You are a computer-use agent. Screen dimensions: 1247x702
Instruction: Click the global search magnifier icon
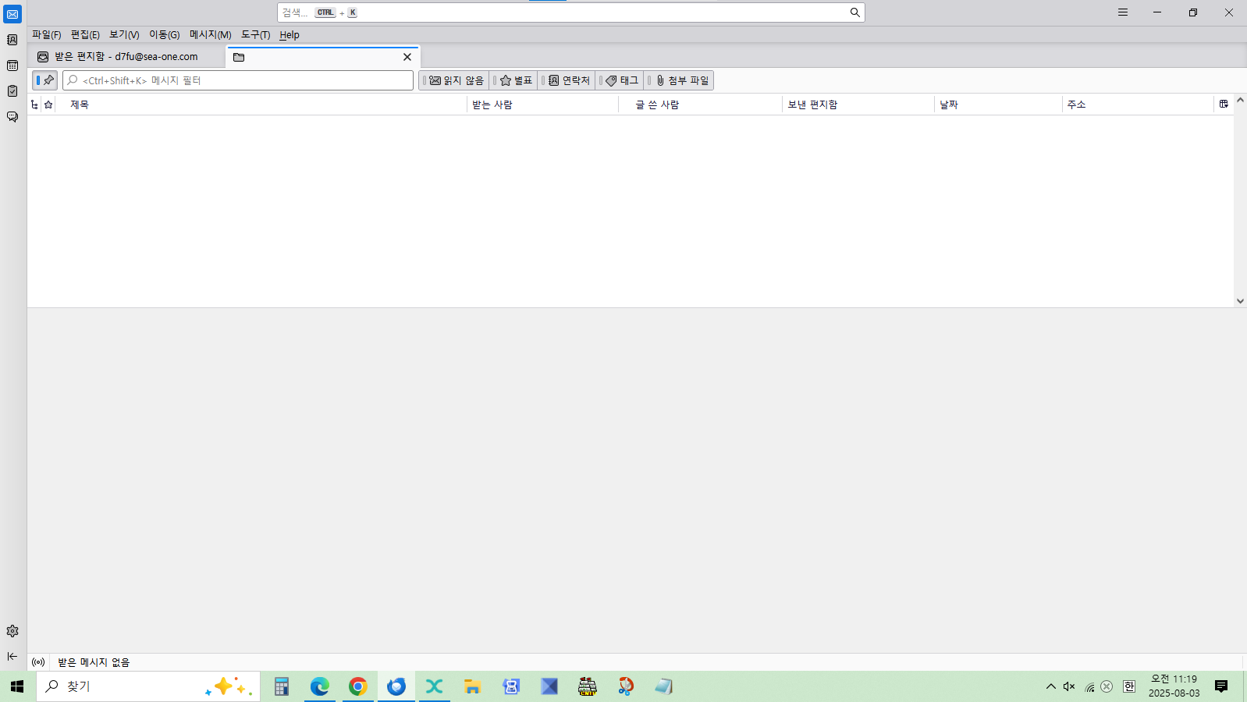pos(854,12)
